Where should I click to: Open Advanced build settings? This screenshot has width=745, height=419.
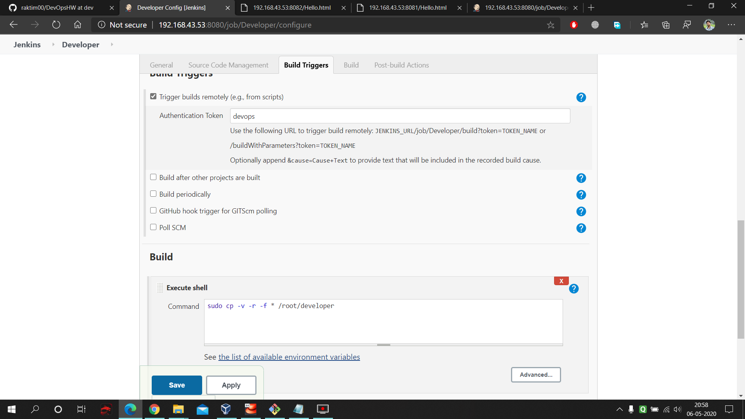(535, 374)
